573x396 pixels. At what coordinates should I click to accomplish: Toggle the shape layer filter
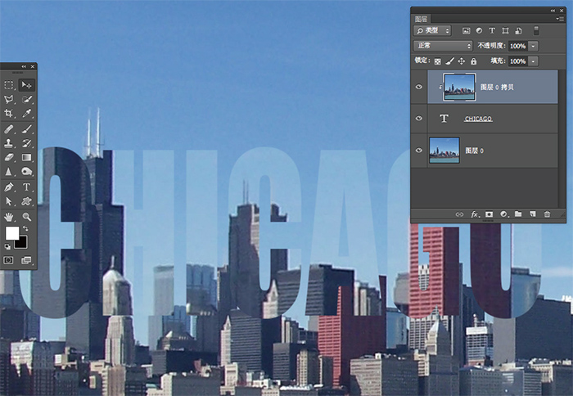[505, 31]
